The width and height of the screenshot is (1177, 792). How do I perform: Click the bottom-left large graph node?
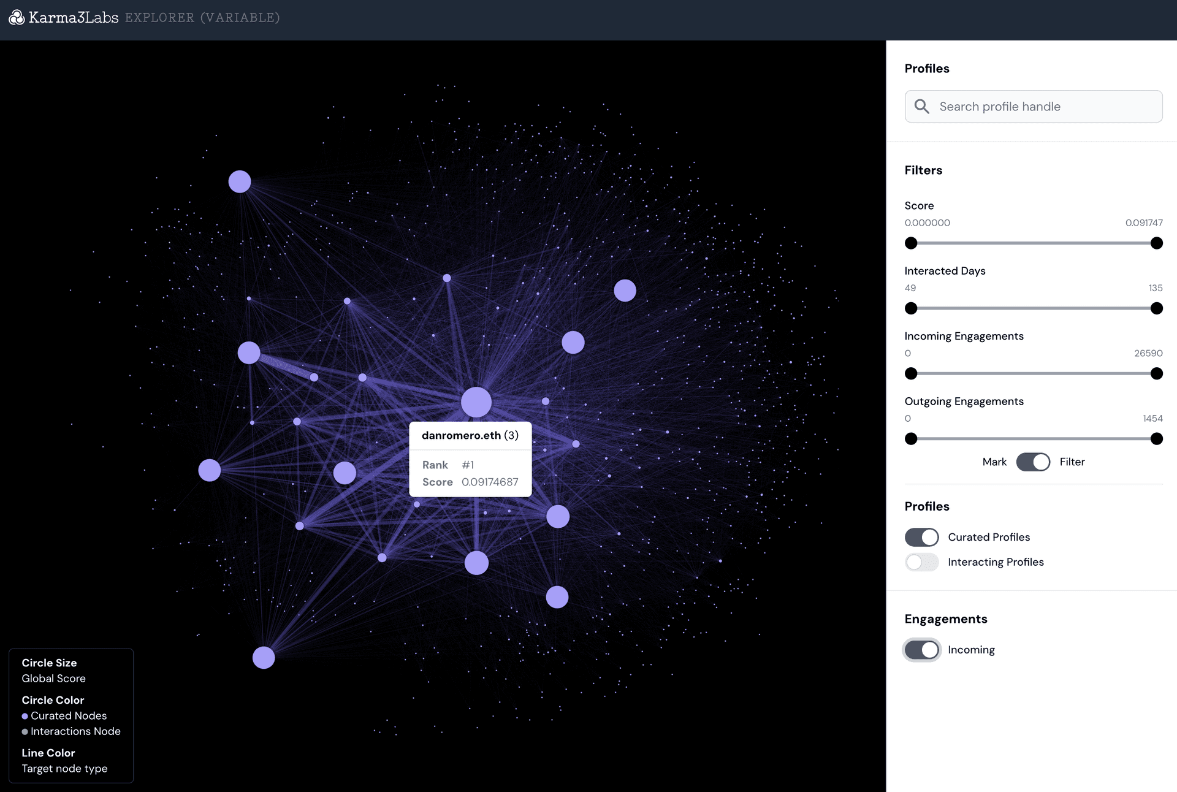tap(264, 658)
